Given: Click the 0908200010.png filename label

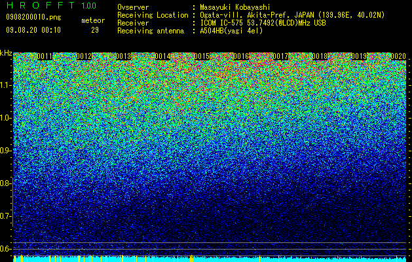Looking at the screenshot, I should pyautogui.click(x=33, y=17).
